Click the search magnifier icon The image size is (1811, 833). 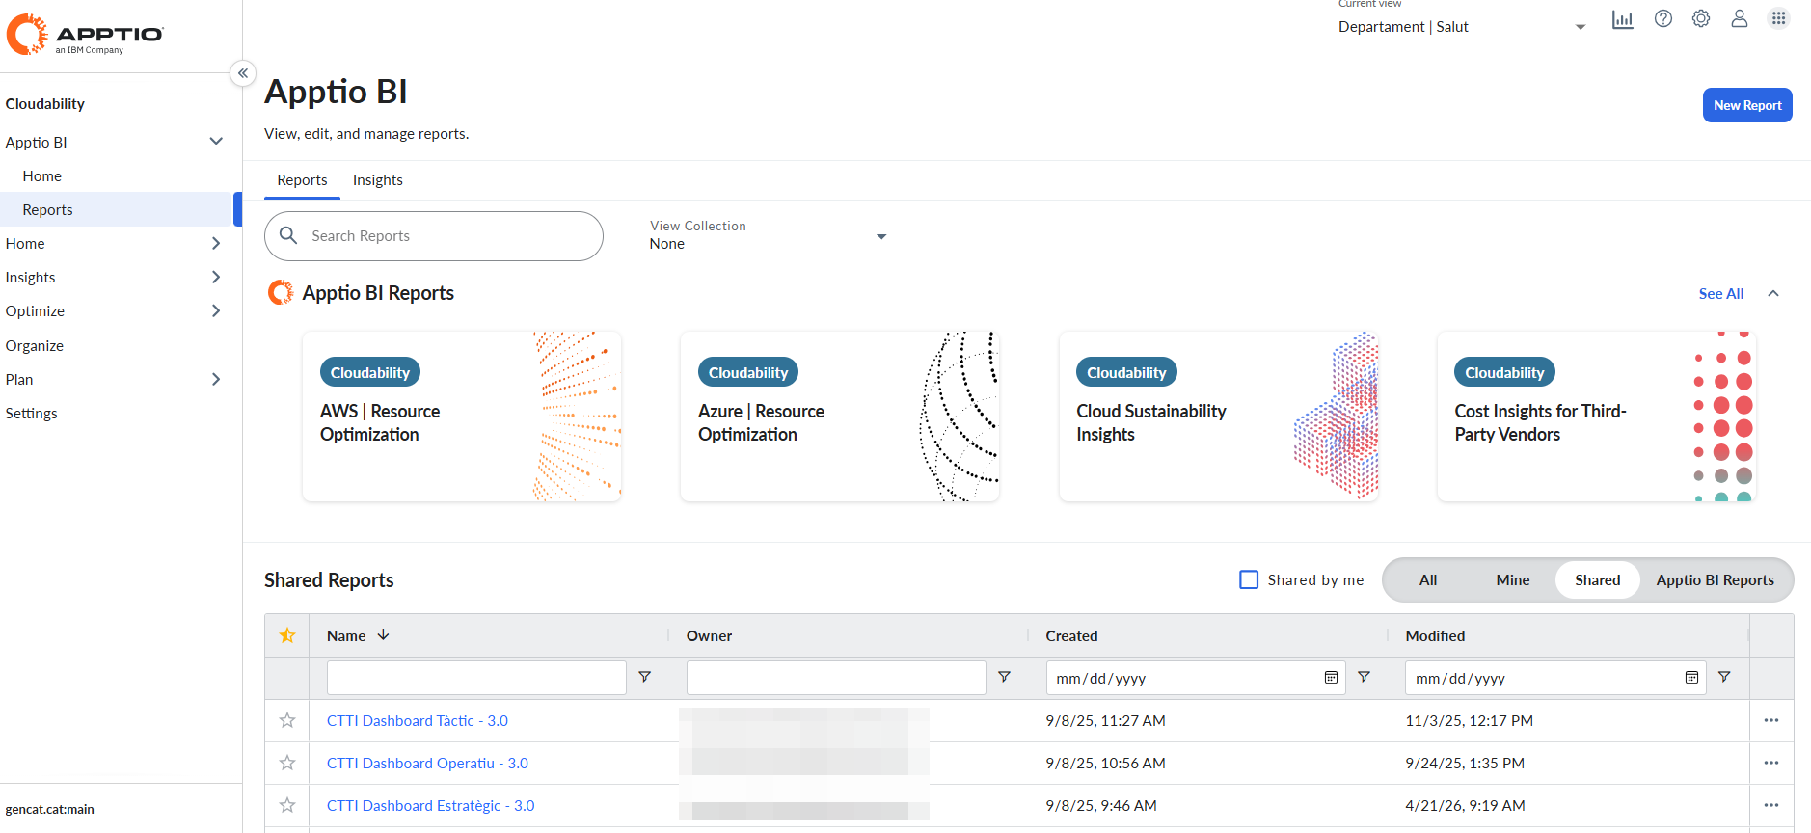[288, 235]
